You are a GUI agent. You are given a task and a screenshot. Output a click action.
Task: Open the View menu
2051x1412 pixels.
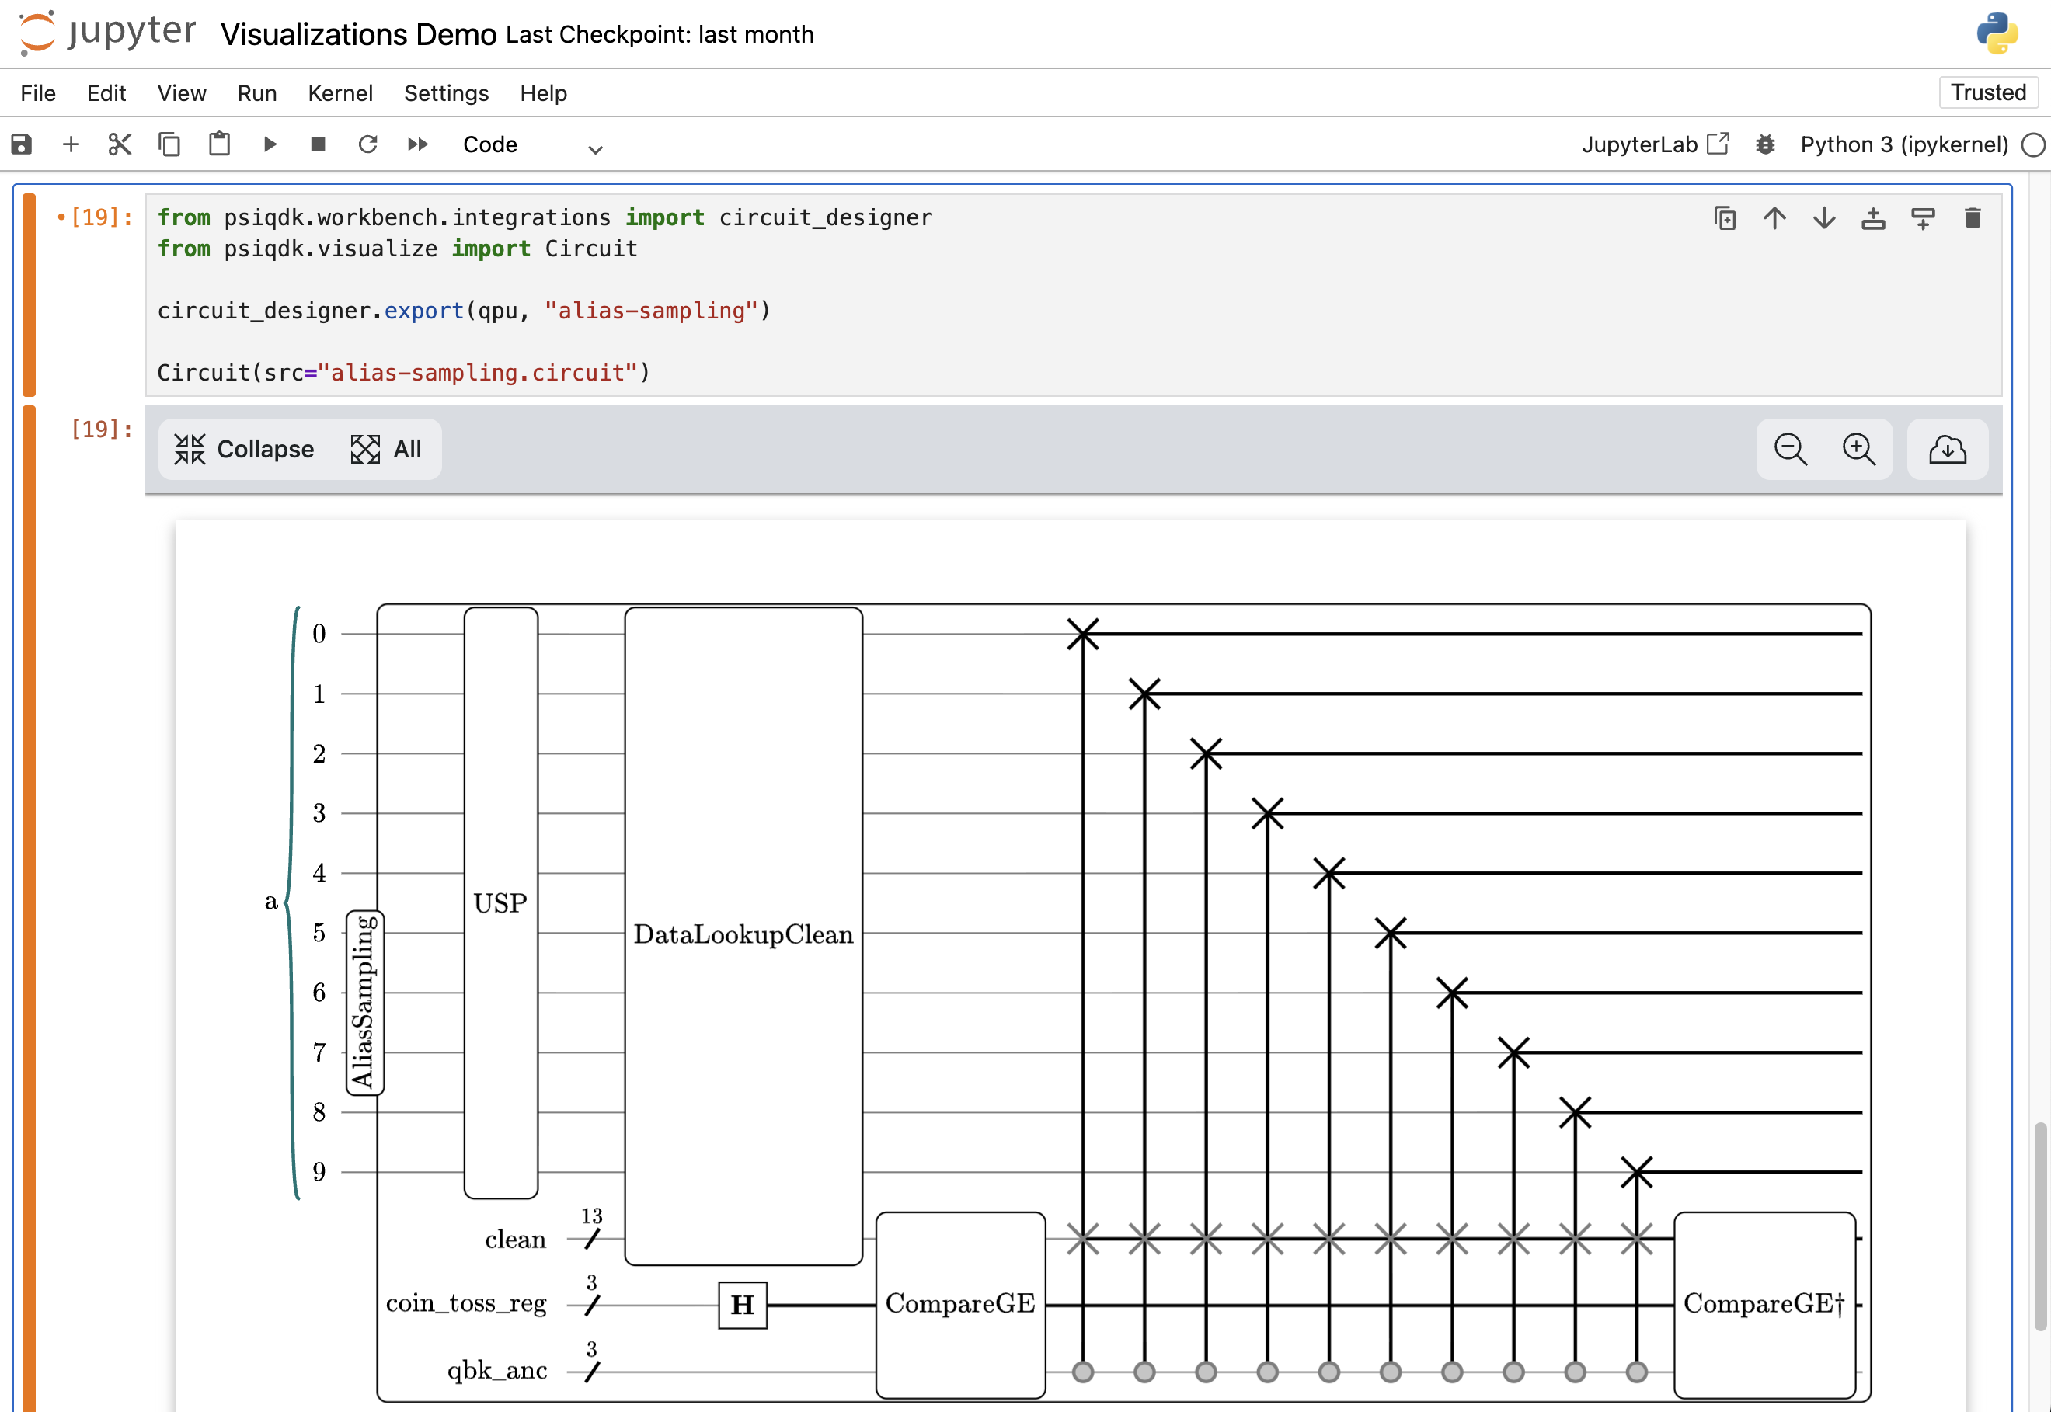[181, 93]
